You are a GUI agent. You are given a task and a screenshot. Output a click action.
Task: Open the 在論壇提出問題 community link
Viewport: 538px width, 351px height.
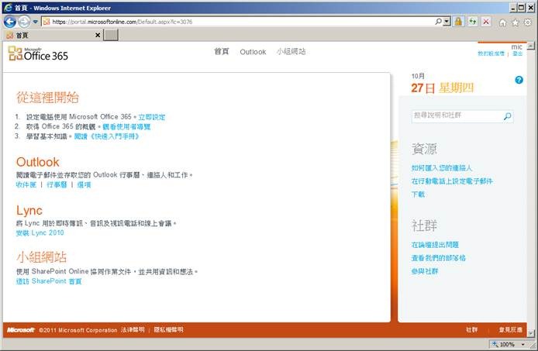coord(435,245)
